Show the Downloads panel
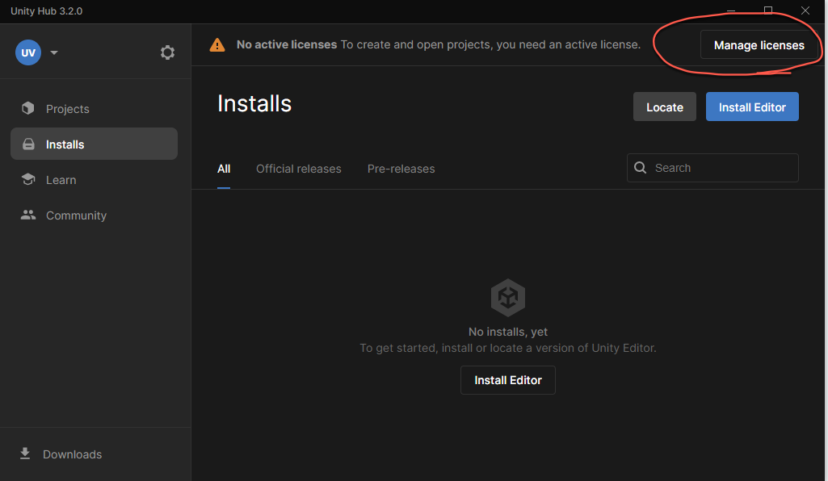The image size is (828, 481). [x=72, y=454]
